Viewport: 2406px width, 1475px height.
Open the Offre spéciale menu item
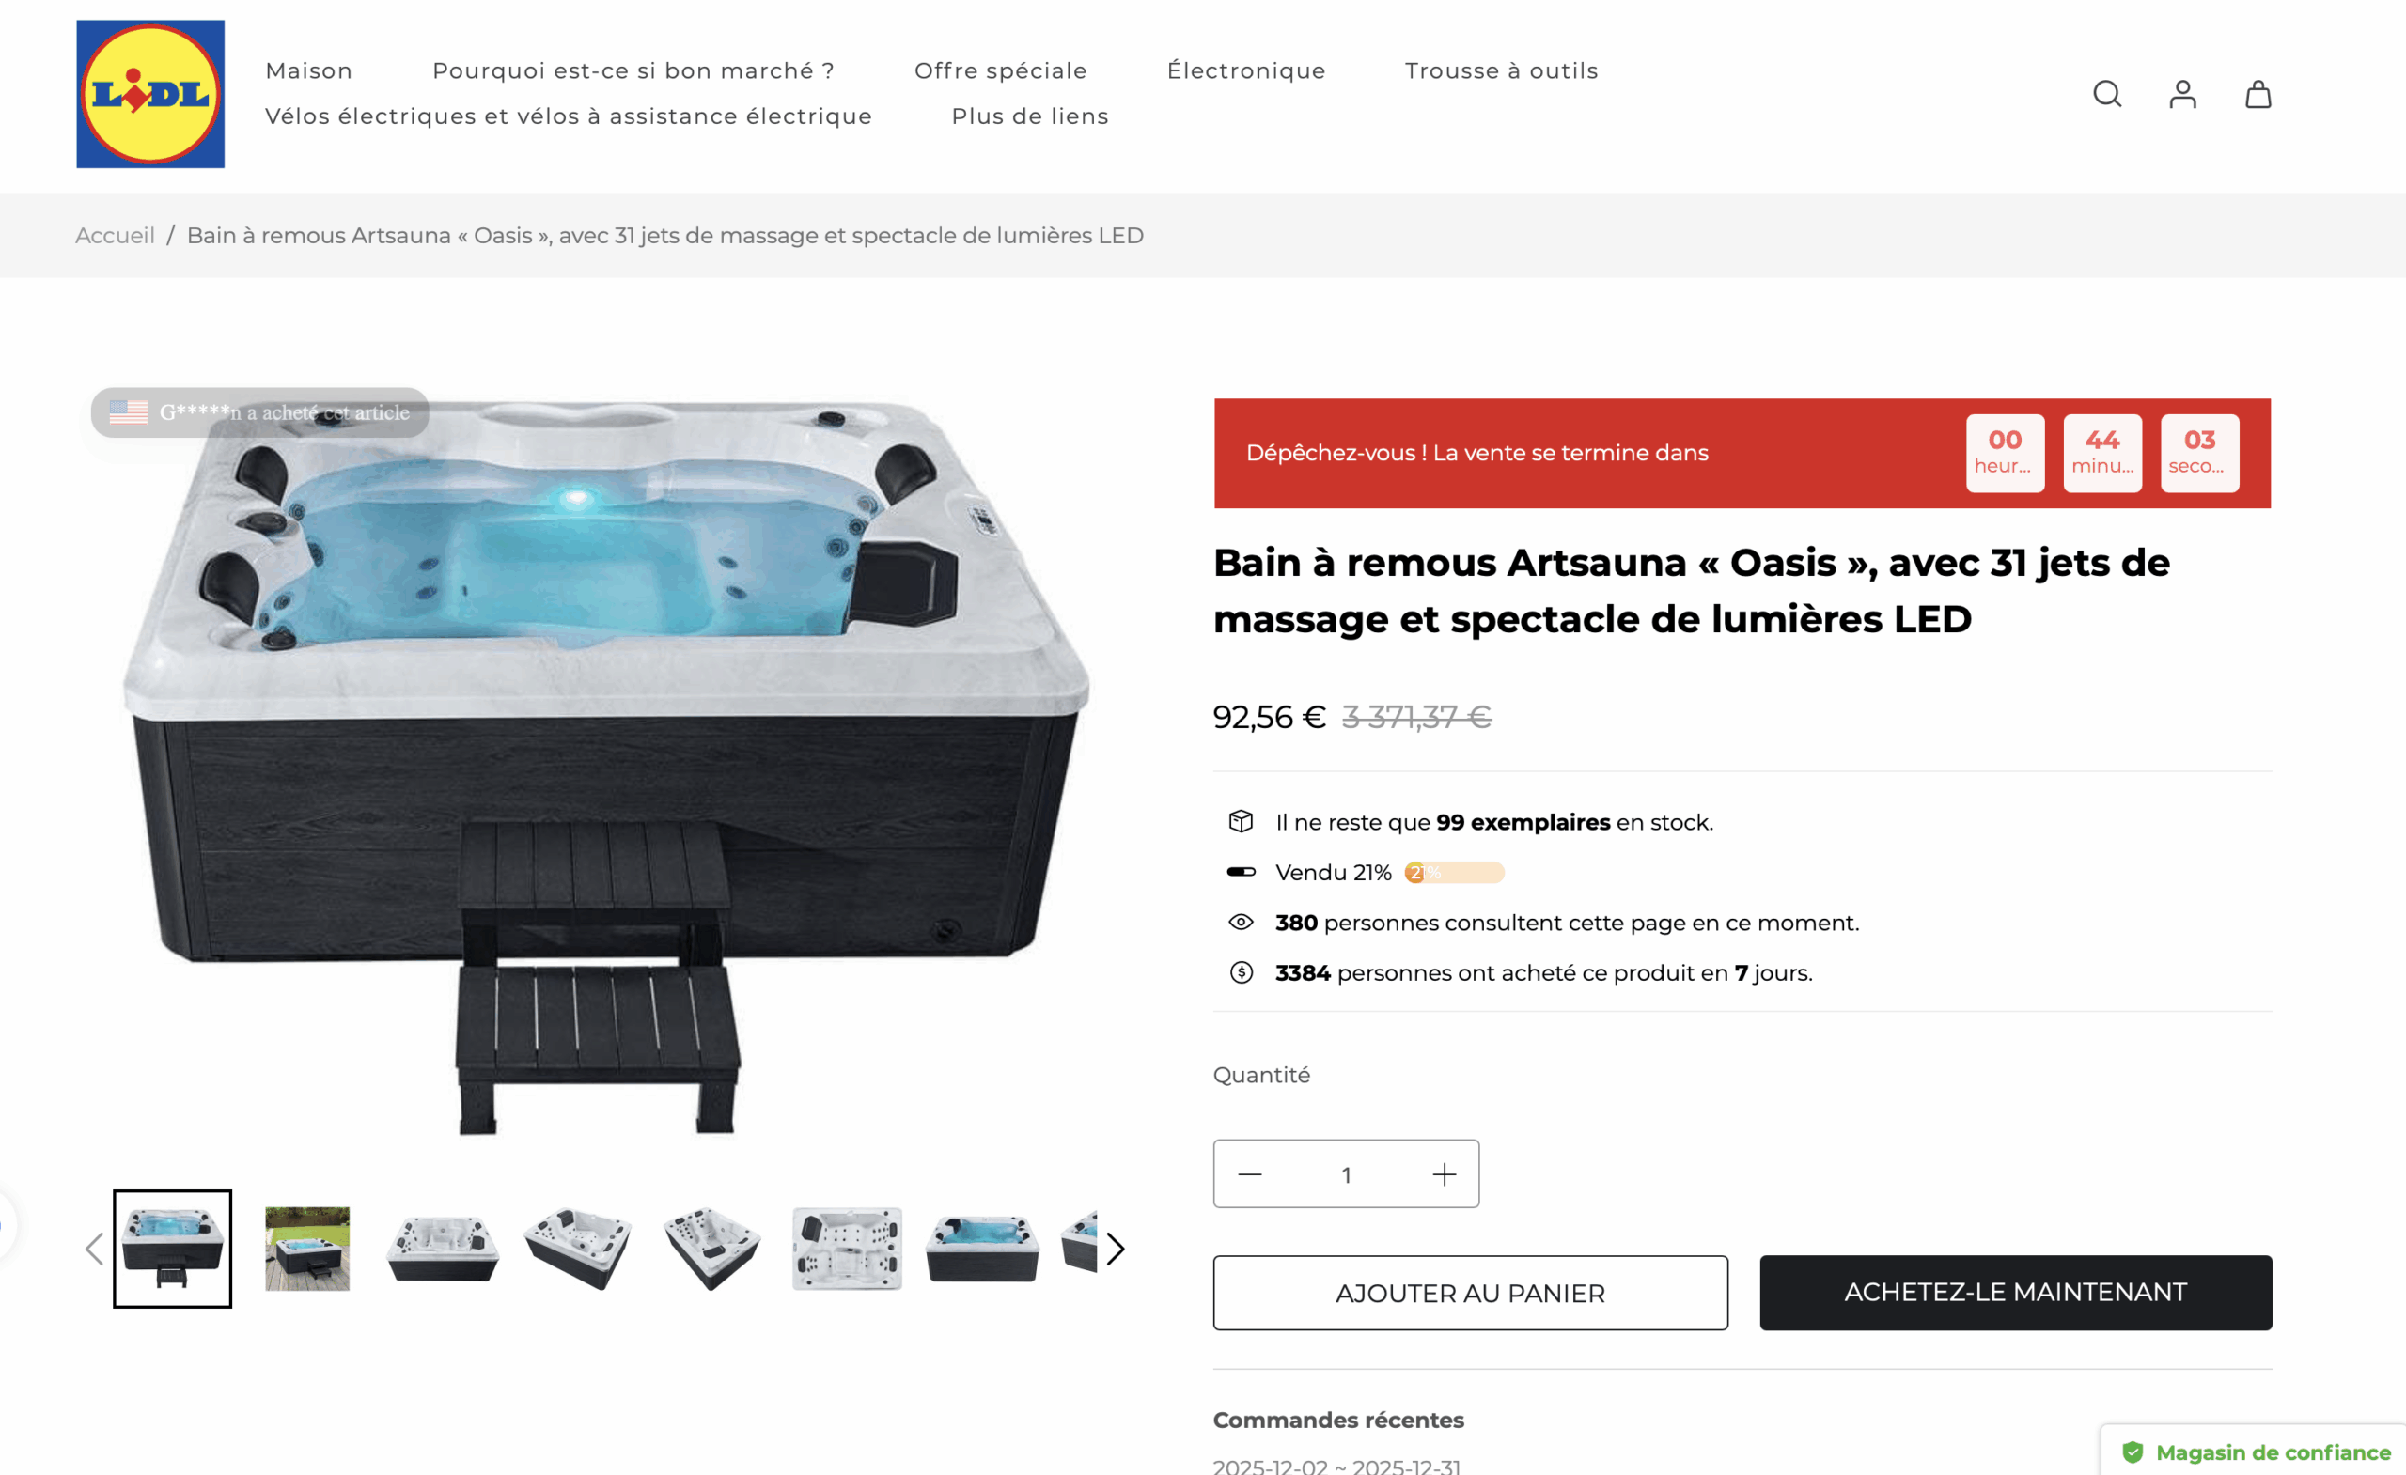pyautogui.click(x=1000, y=70)
